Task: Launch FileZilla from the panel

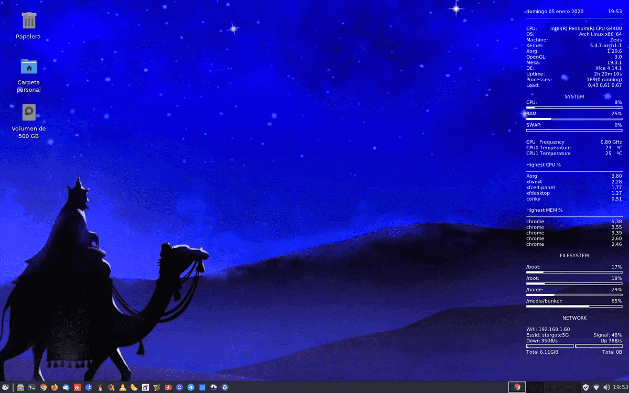Action: tap(77, 387)
